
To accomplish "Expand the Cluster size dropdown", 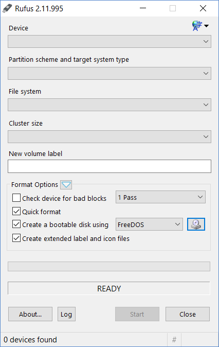I will 109,136.
